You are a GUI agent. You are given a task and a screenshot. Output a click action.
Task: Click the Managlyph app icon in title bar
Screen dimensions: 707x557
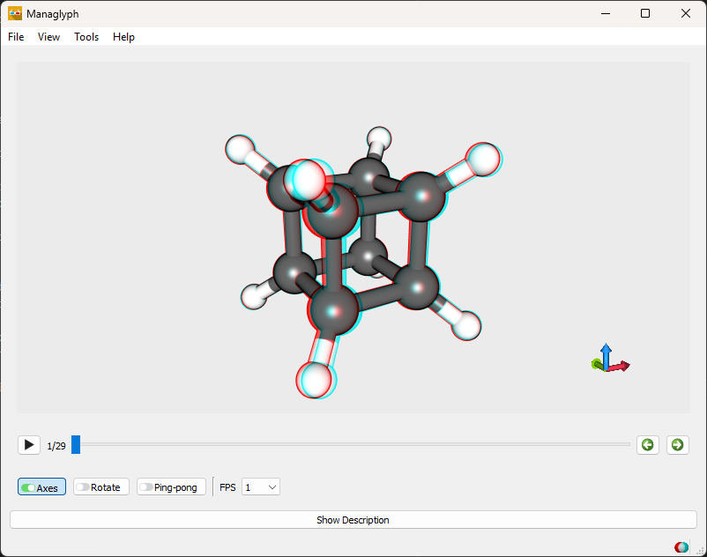[15, 13]
